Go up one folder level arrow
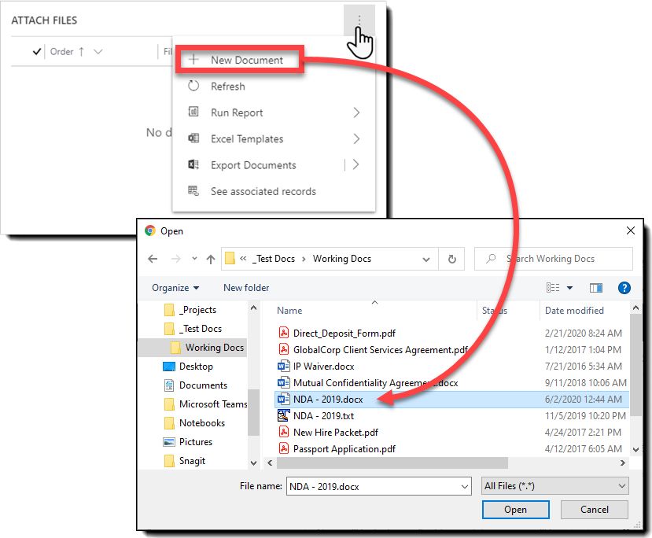 point(211,259)
